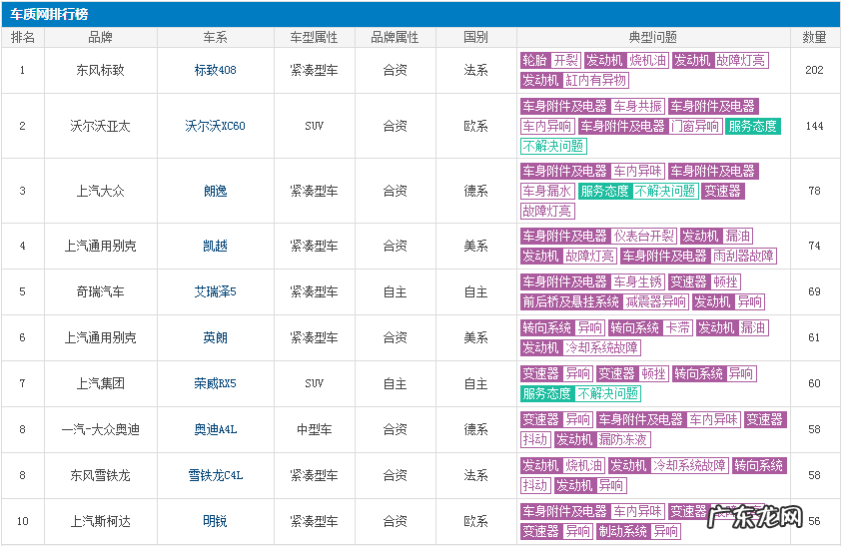Open the 沃尔沃XC60 car series link
The height and width of the screenshot is (546, 841).
tap(215, 126)
